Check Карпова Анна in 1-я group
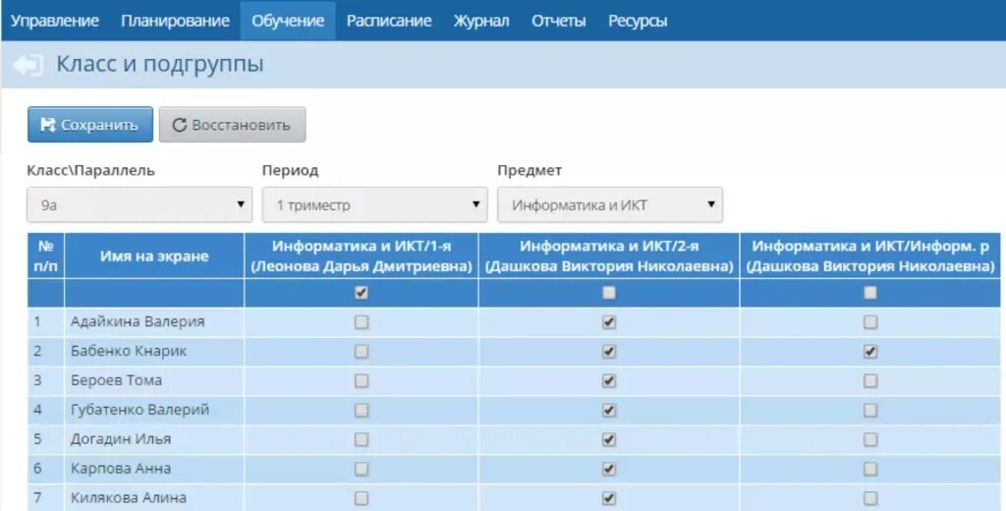 point(362,469)
